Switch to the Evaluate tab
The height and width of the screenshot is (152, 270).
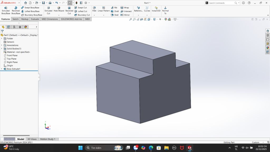click(35, 19)
